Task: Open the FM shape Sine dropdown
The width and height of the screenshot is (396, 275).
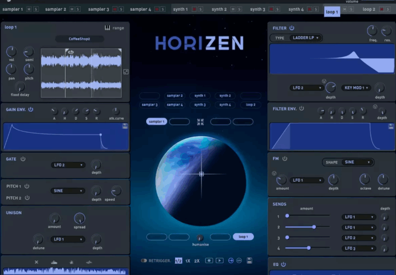Action: coord(357,162)
